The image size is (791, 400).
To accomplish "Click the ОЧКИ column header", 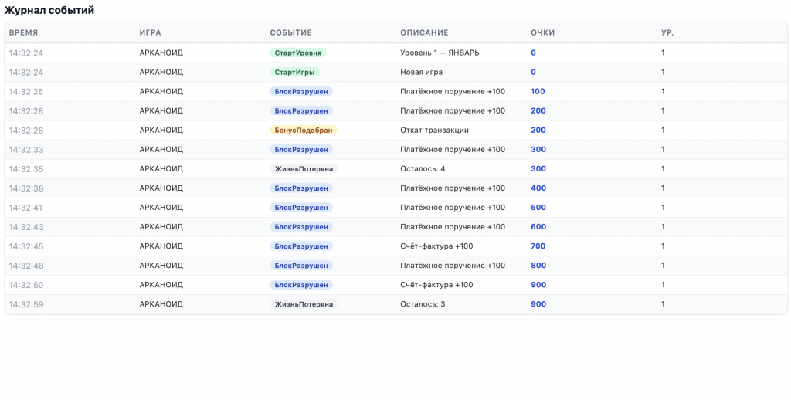I will coord(543,32).
